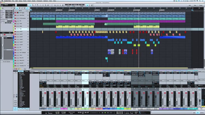Toggle Layers follow events checkbox
The image size is (205, 115).
(x=12, y=19)
